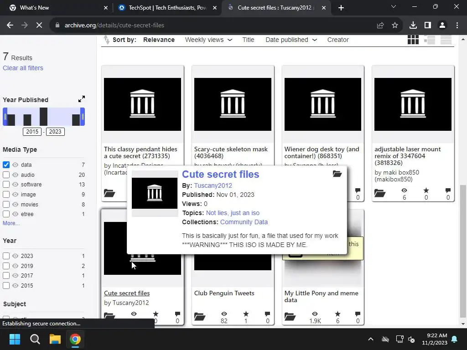Click the page vertical scrollbar thumb

click(463, 252)
